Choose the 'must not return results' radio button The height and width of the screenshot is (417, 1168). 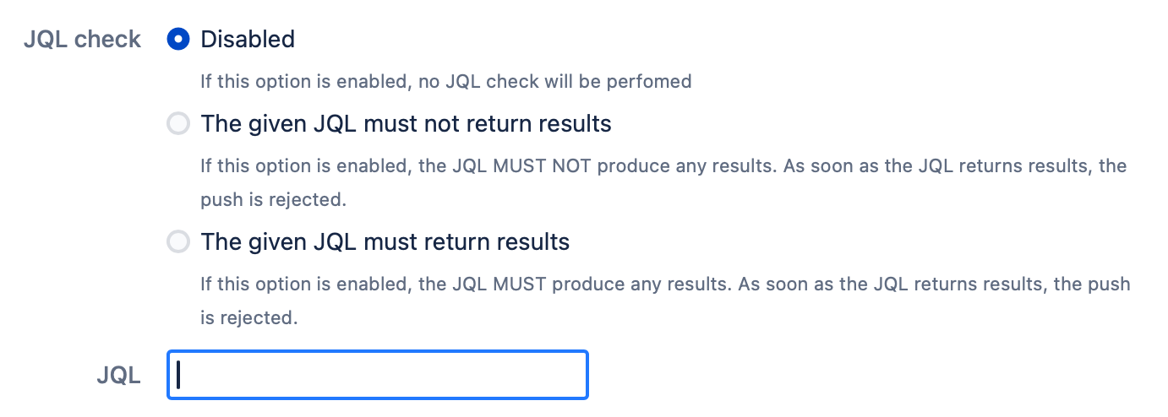coord(178,124)
